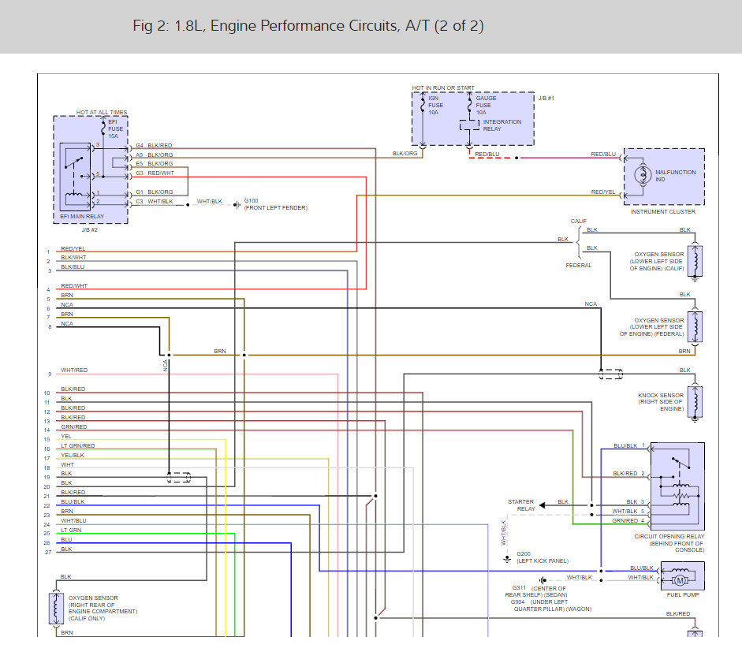The height and width of the screenshot is (648, 742).
Task: Select the pin 9 'WHT/RED' wire label
Action: tap(74, 371)
